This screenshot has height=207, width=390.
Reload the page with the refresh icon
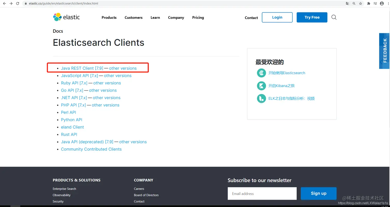click(x=18, y=4)
